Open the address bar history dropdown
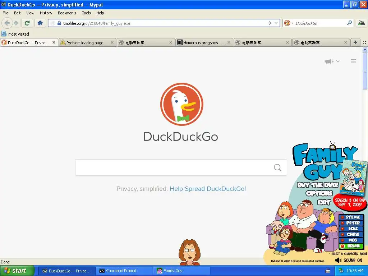 click(276, 23)
